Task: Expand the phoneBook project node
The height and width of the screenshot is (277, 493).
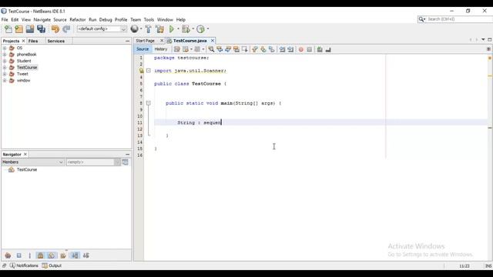Action: tap(5, 55)
